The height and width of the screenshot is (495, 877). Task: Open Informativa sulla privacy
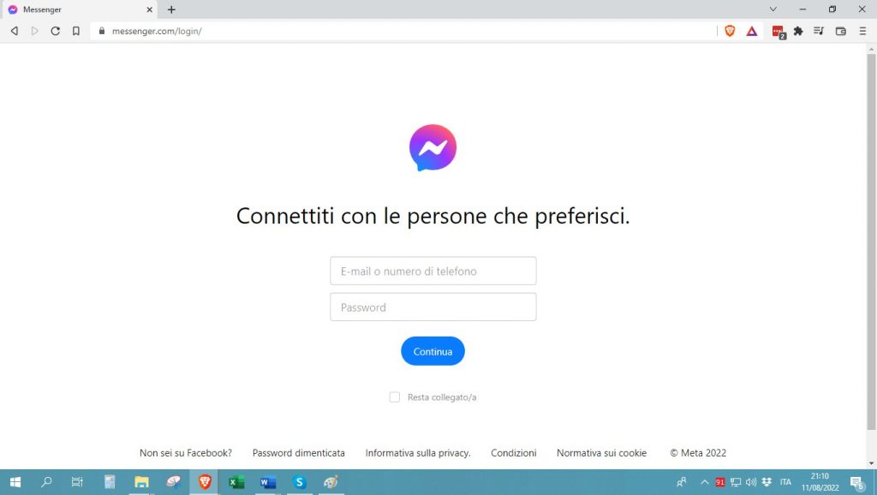click(x=417, y=452)
